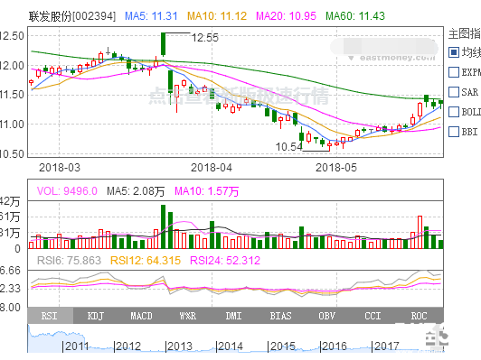Image resolution: width=481 pixels, height=360 pixels.
Task: Enable the EXPMA indicator checkbox
Action: coord(454,72)
